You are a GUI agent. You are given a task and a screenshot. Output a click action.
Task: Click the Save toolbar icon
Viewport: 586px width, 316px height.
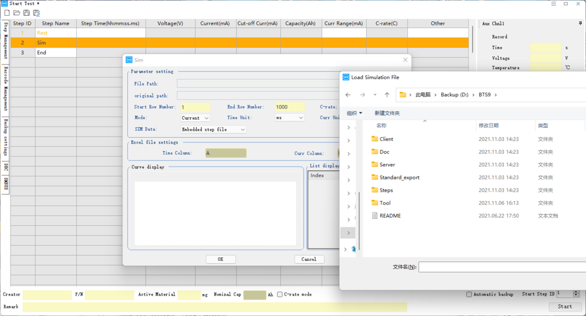26,13
